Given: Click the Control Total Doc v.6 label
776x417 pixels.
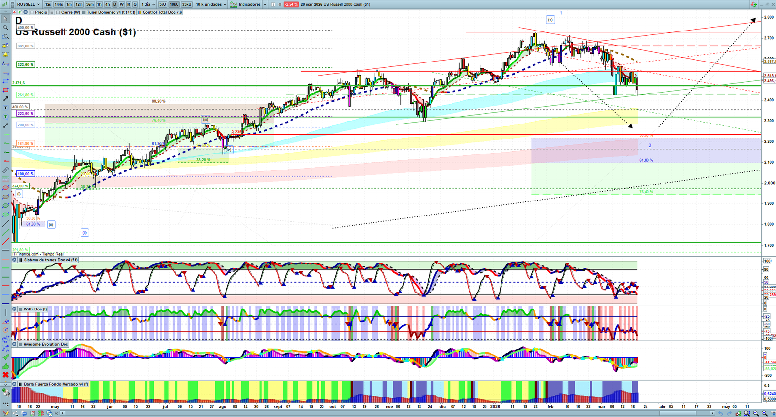Looking at the screenshot, I should pos(162,12).
